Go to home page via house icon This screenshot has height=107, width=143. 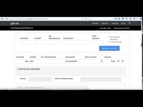tap(130, 19)
